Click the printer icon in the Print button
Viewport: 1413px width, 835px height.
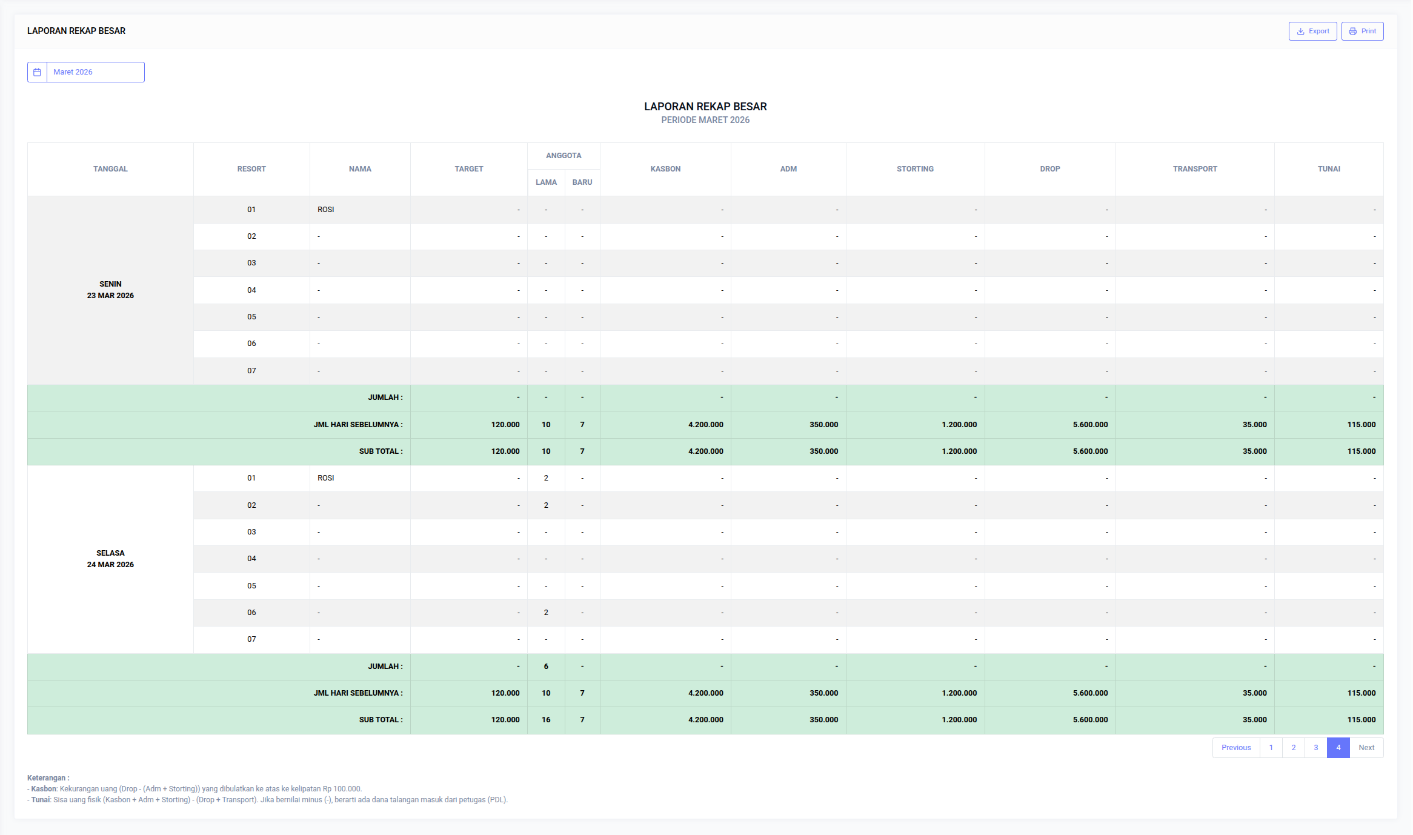(x=1352, y=32)
